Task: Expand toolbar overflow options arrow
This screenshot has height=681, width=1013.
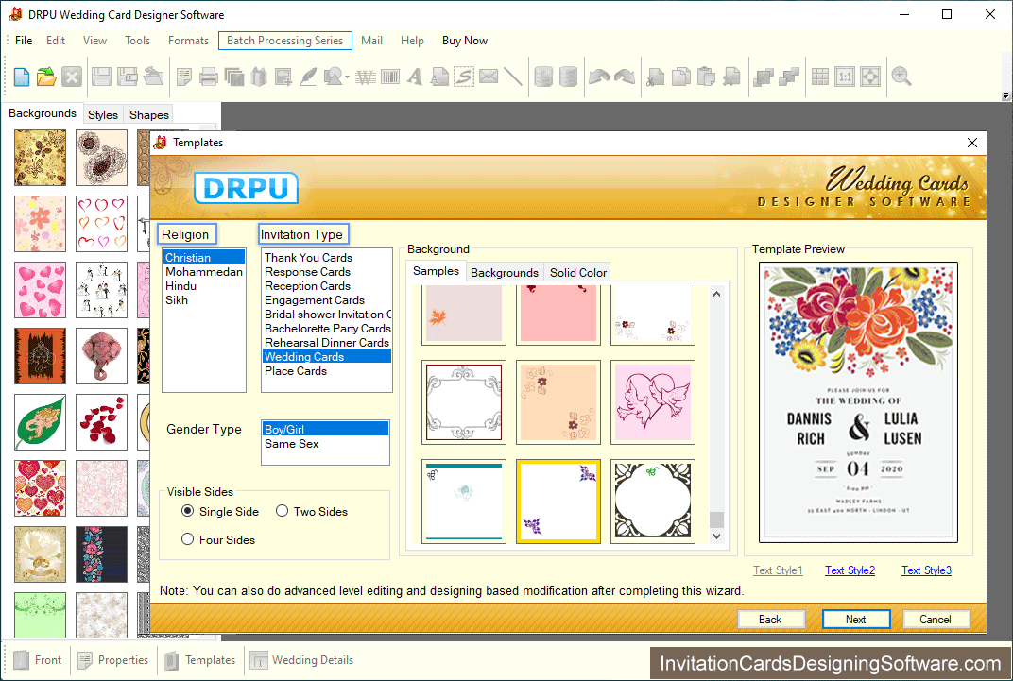Action: tap(1005, 96)
